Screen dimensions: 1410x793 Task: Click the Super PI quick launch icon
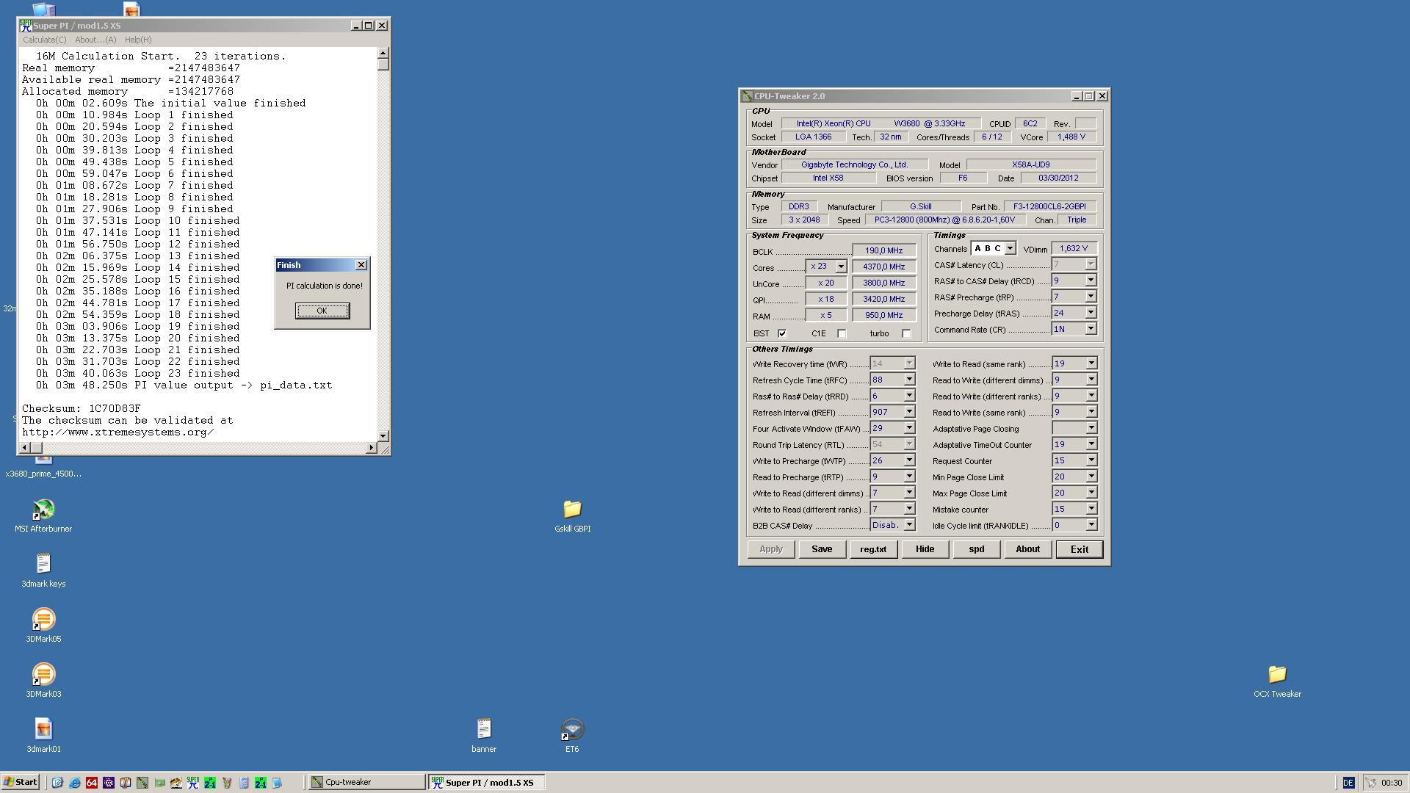pos(192,783)
